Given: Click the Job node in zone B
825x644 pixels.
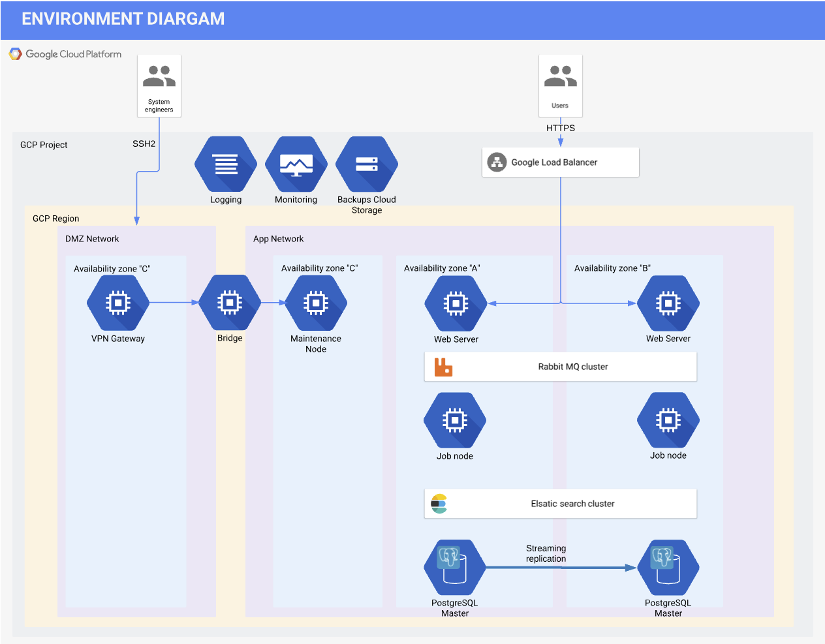Looking at the screenshot, I should click(x=668, y=420).
